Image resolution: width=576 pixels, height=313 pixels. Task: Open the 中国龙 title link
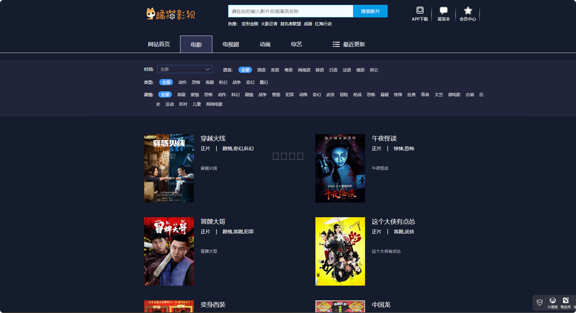click(x=381, y=304)
